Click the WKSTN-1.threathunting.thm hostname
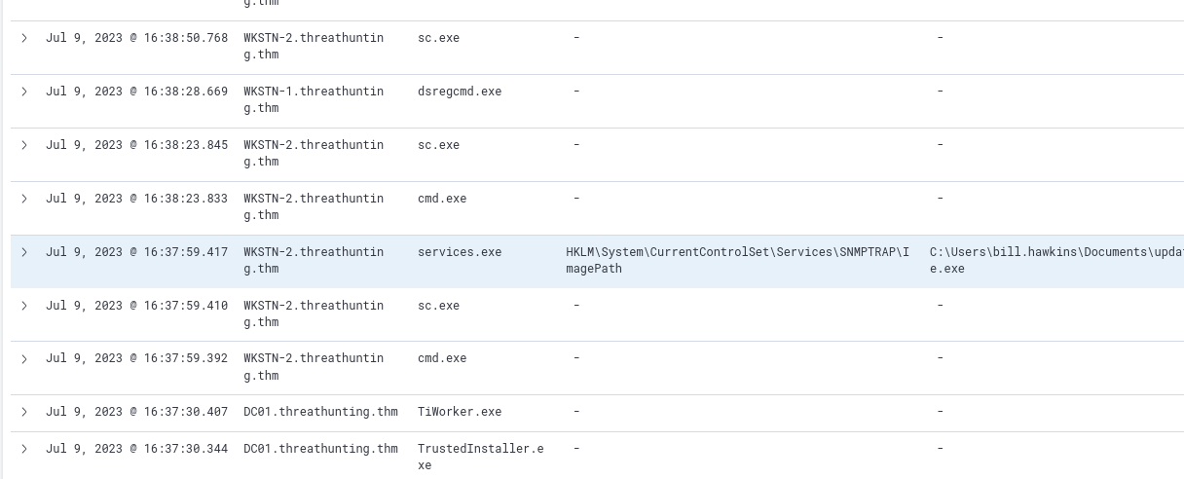This screenshot has width=1184, height=479. coord(314,99)
